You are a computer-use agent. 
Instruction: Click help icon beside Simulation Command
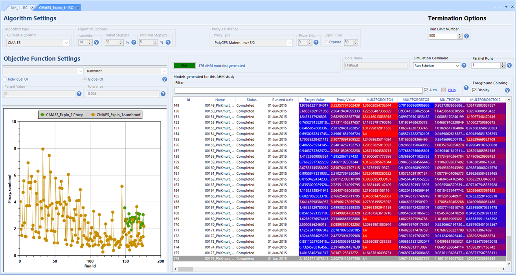pyautogui.click(x=464, y=65)
